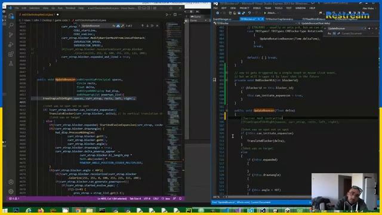Open the Testing flask view in VS Code
Image resolution: width=382 pixels, height=215 pixels.
coord(11,64)
